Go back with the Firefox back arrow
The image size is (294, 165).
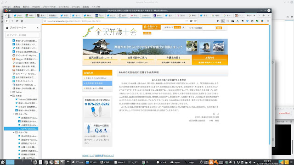7,21
